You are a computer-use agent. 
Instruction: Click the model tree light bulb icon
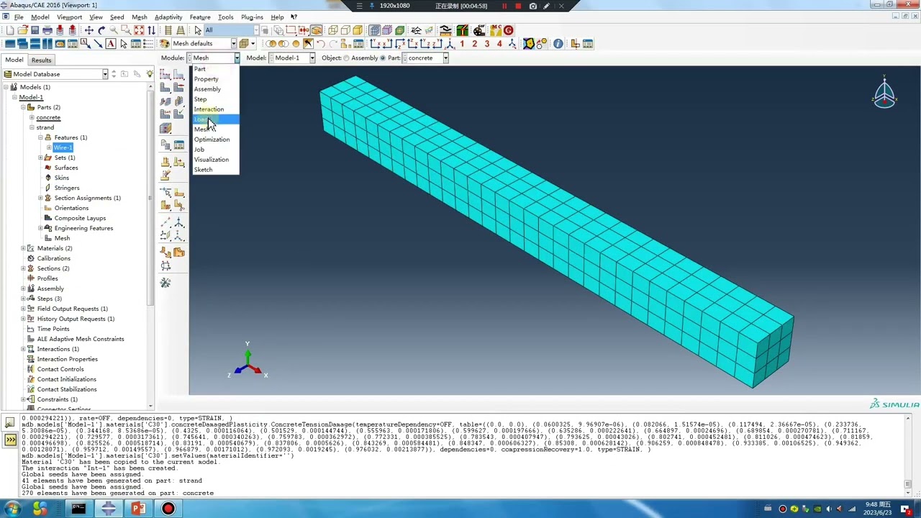point(150,74)
